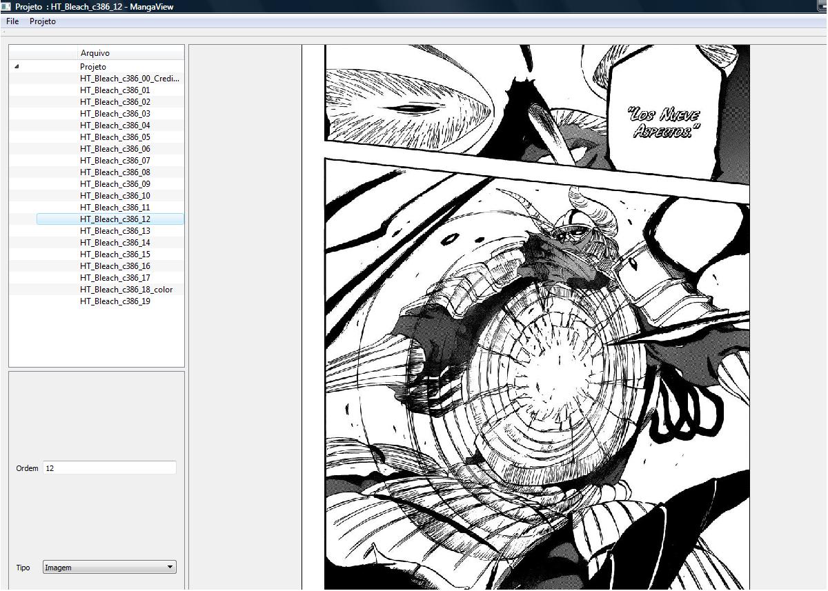The image size is (828, 591).
Task: Select HT_Bleach_c386_18_color in the file list
Action: 126,290
